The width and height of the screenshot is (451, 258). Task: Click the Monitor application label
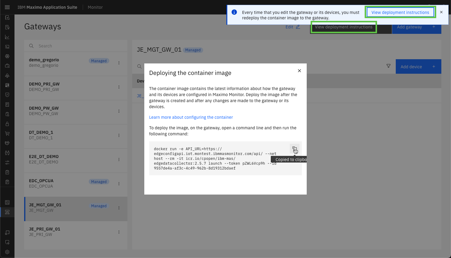95,7
